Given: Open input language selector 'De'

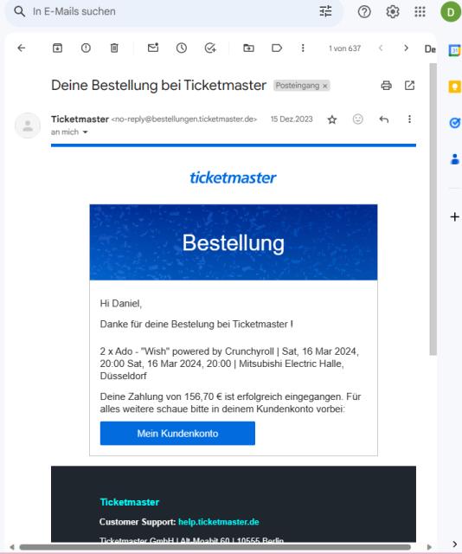Looking at the screenshot, I should pos(430,49).
